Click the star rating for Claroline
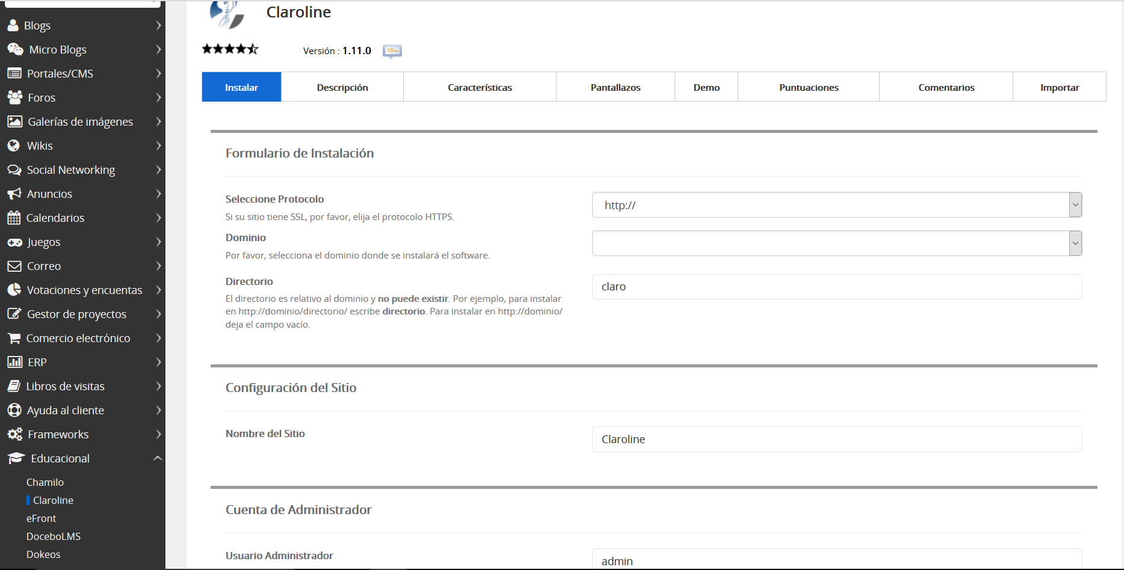Screen dimensions: 1124x570 pos(230,49)
